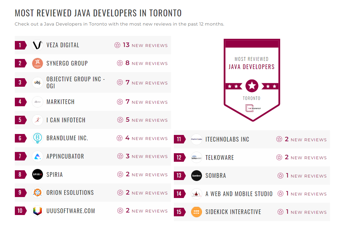Click the Sombra company logo

tap(196, 176)
